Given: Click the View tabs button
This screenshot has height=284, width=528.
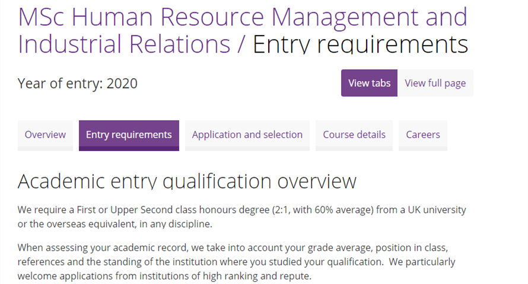Looking at the screenshot, I should point(369,83).
